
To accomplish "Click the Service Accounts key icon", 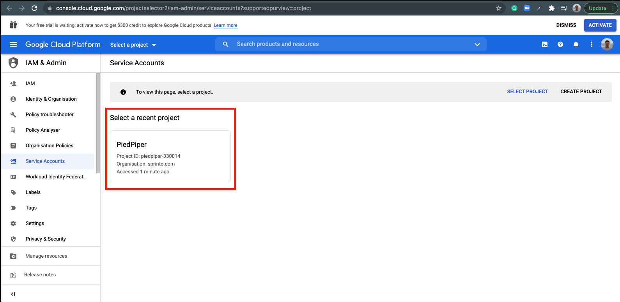I will tap(13, 161).
